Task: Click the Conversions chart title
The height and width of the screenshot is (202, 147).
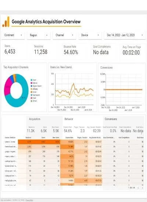Action: [106, 68]
